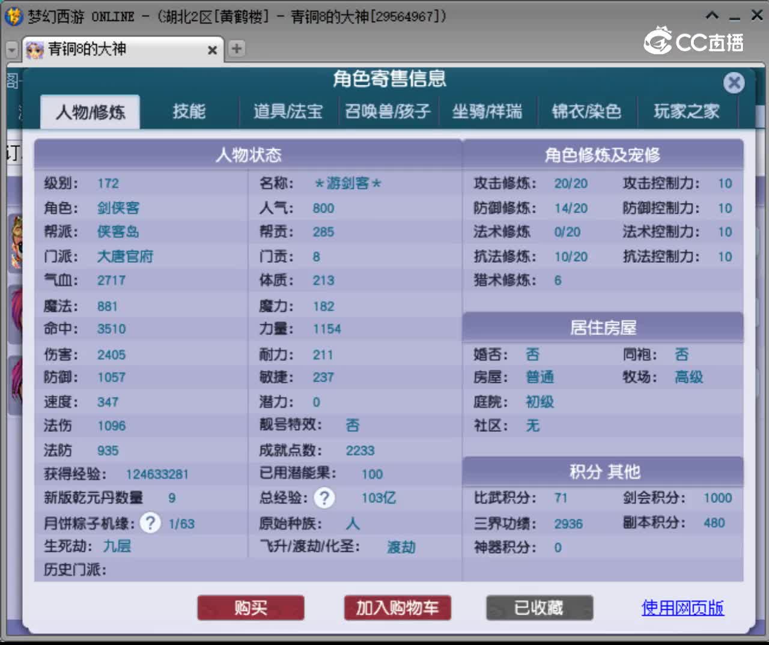
Task: Click the 居住房屋 section header
Action: [603, 328]
